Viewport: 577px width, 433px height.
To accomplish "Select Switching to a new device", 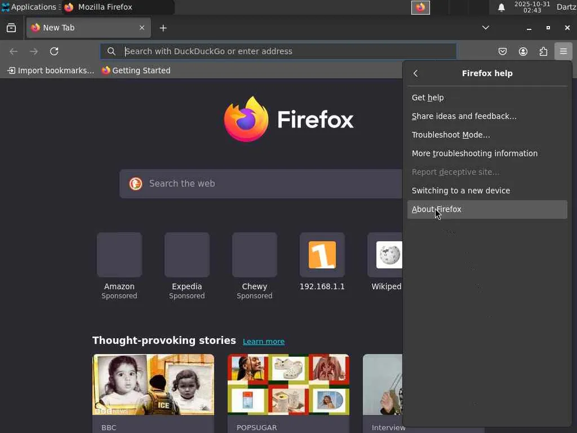I will [487, 191].
